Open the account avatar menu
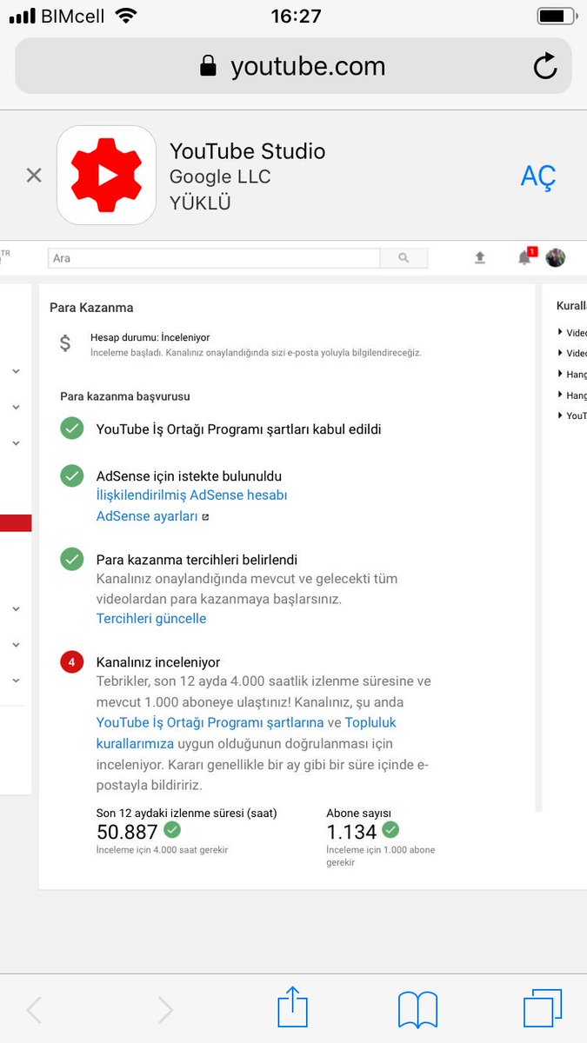 [x=556, y=257]
